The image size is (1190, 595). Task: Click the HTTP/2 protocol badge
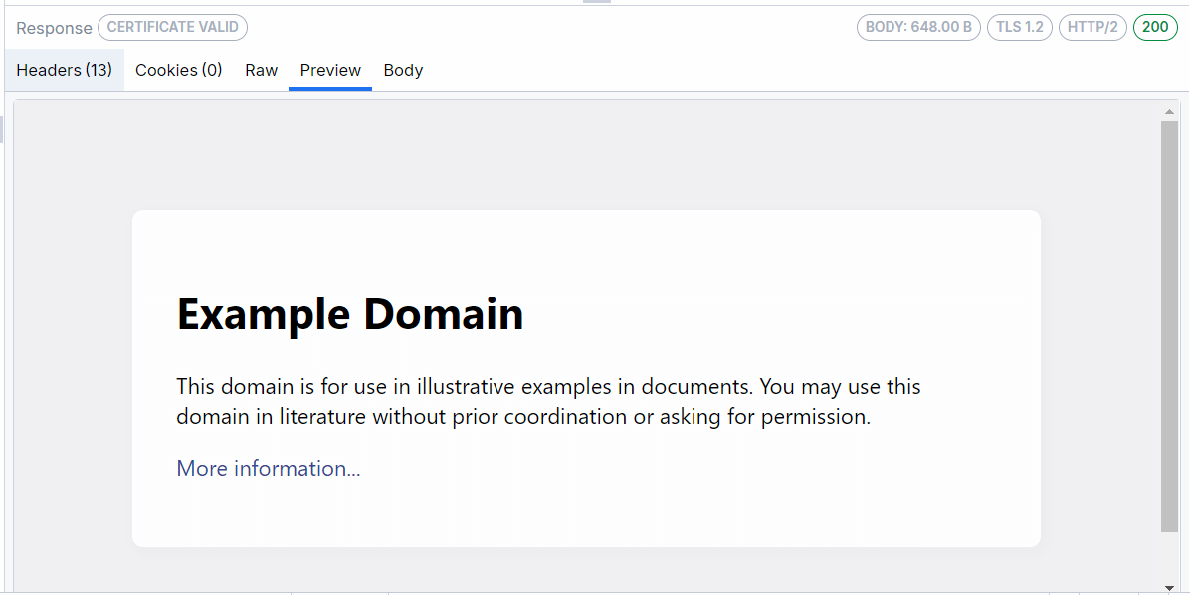pyautogui.click(x=1092, y=27)
